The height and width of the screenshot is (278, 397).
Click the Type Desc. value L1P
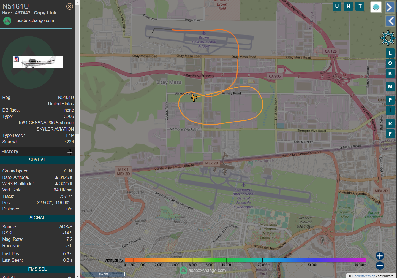pos(70,136)
